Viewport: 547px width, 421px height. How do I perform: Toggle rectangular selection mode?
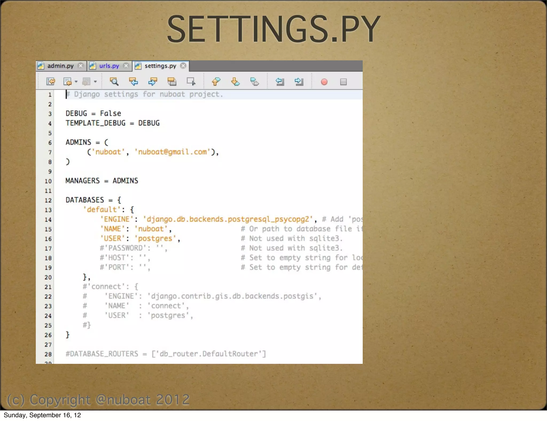[x=191, y=81]
